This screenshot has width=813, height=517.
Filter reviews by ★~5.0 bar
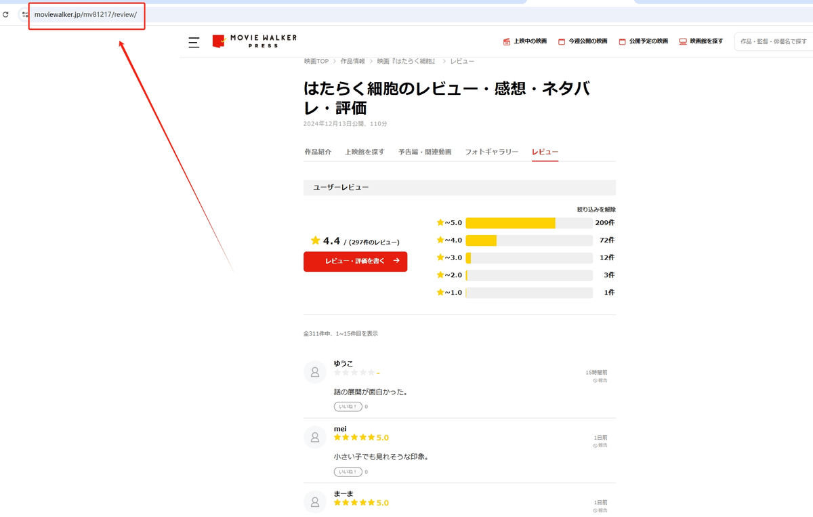[529, 223]
